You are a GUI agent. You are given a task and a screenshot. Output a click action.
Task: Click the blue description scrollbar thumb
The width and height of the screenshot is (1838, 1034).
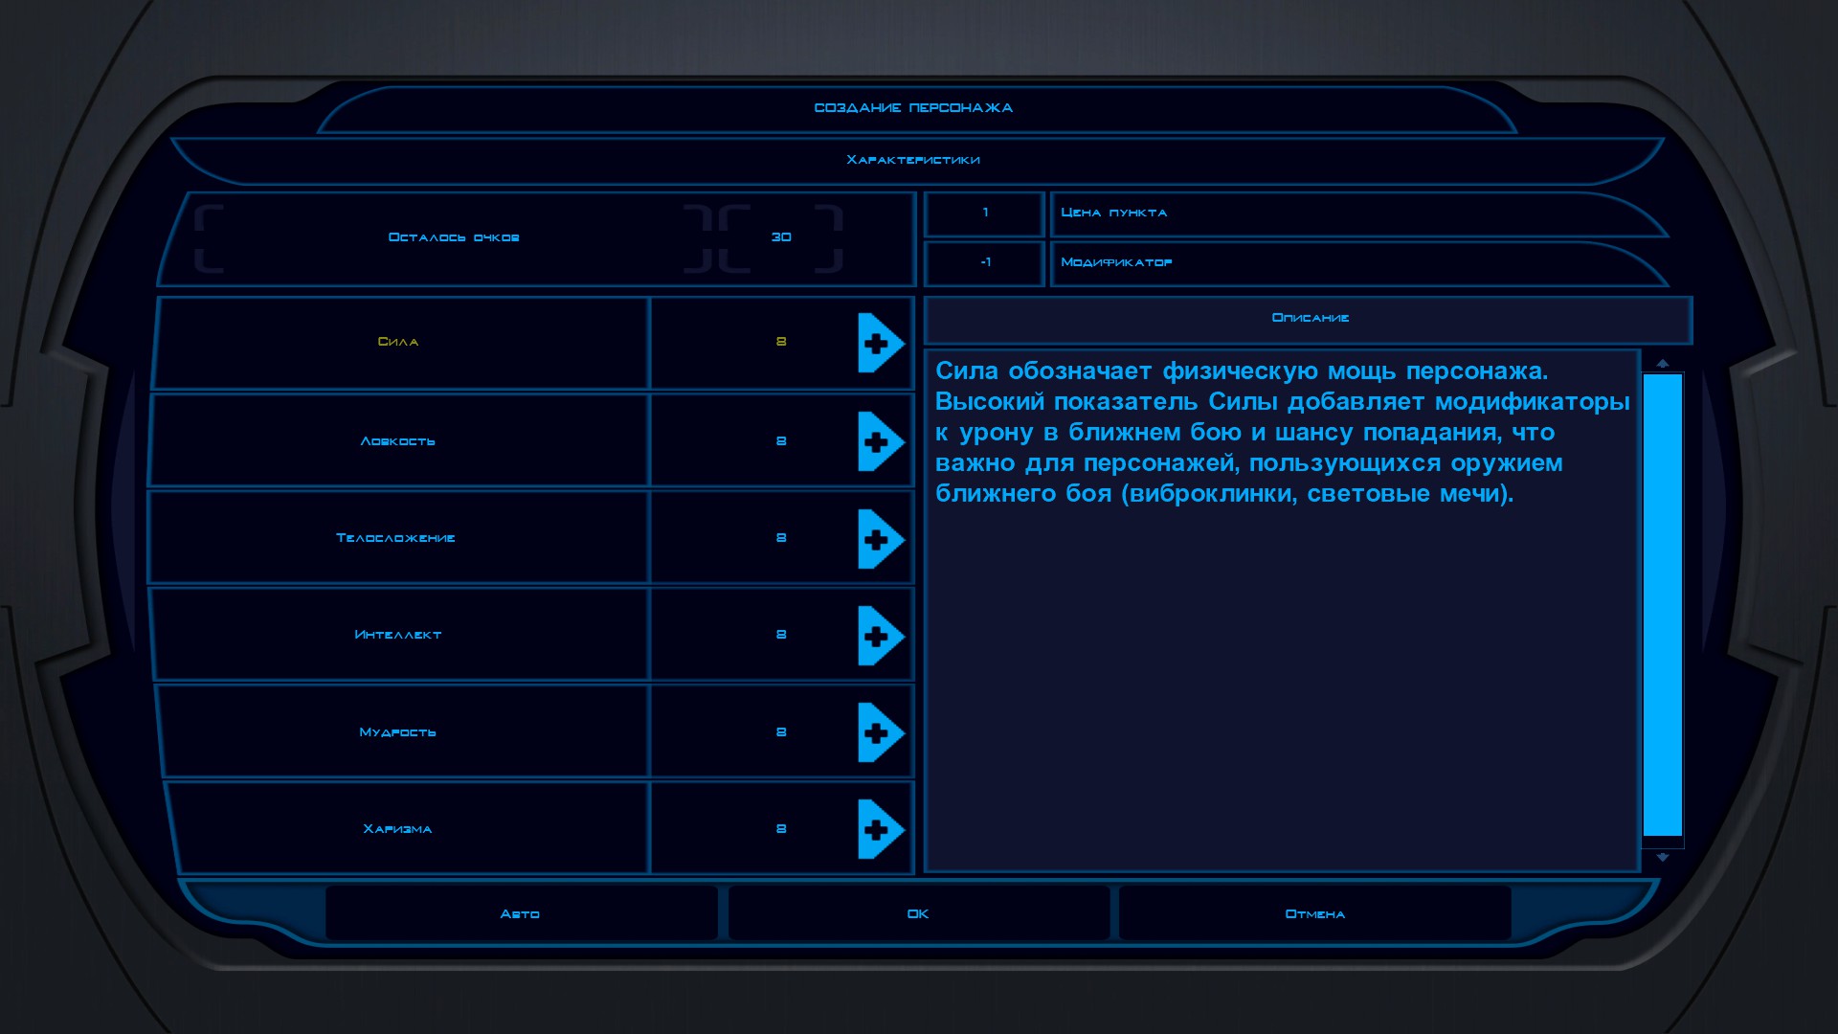click(1663, 605)
